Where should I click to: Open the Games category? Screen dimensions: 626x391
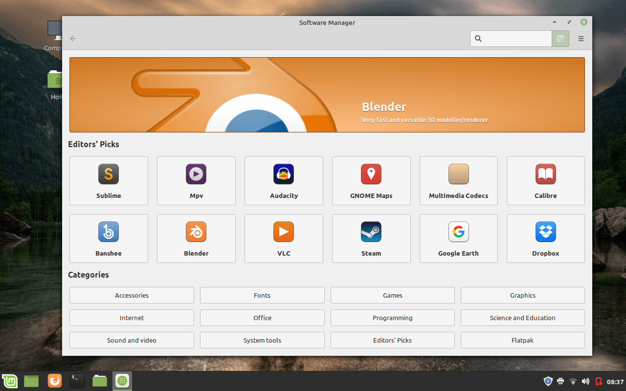tap(393, 295)
